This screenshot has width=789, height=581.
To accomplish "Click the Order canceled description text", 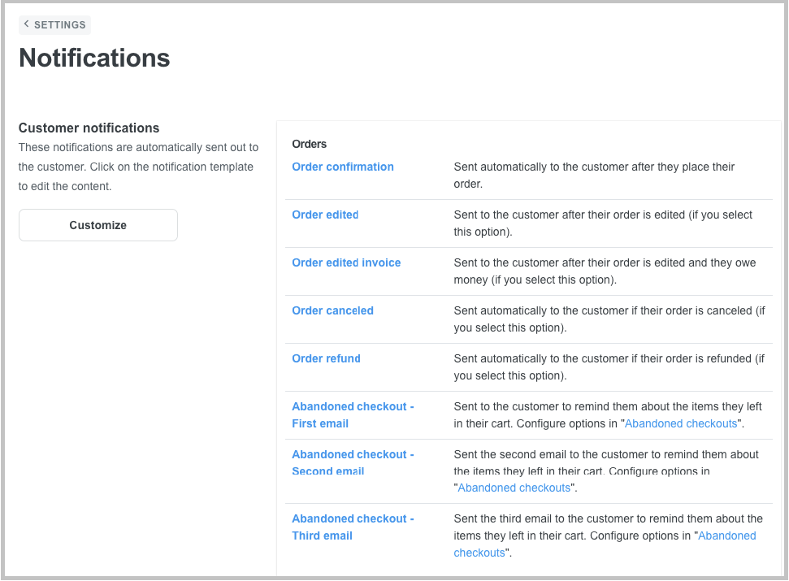I will [x=609, y=319].
